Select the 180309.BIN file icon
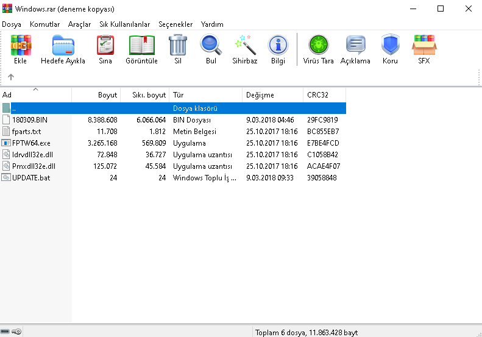 click(6, 119)
